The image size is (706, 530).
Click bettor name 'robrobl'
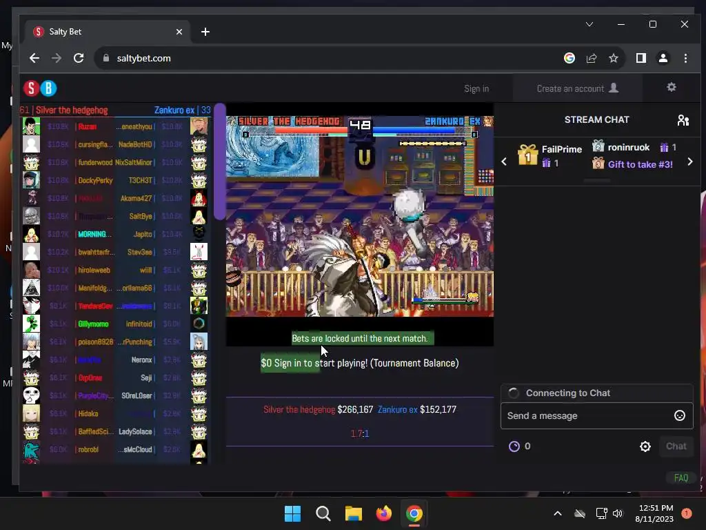(x=88, y=450)
